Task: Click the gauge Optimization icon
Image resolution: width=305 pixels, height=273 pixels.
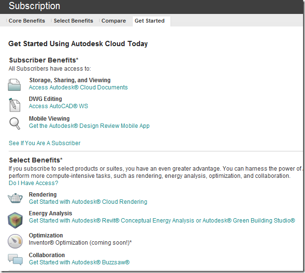Action: [15, 241]
